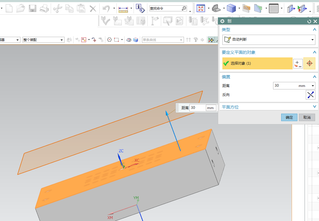Click the YM axis label in the viewport

click(x=136, y=198)
